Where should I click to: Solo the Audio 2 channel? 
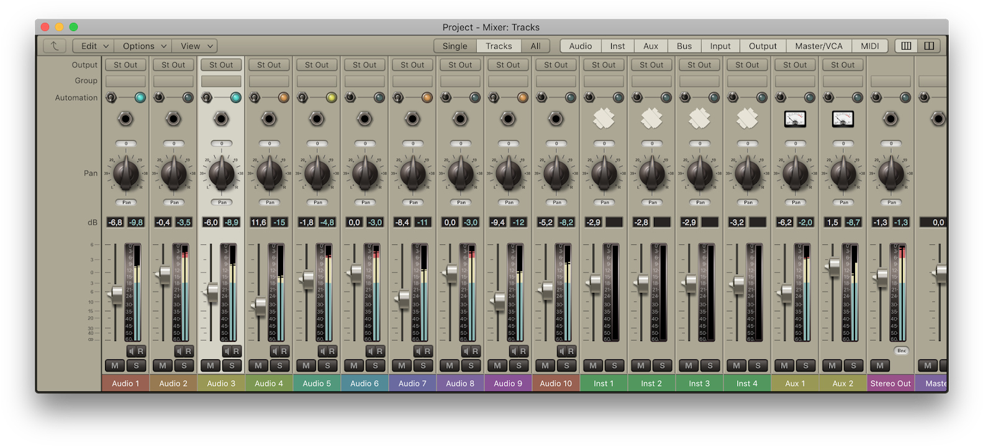184,365
